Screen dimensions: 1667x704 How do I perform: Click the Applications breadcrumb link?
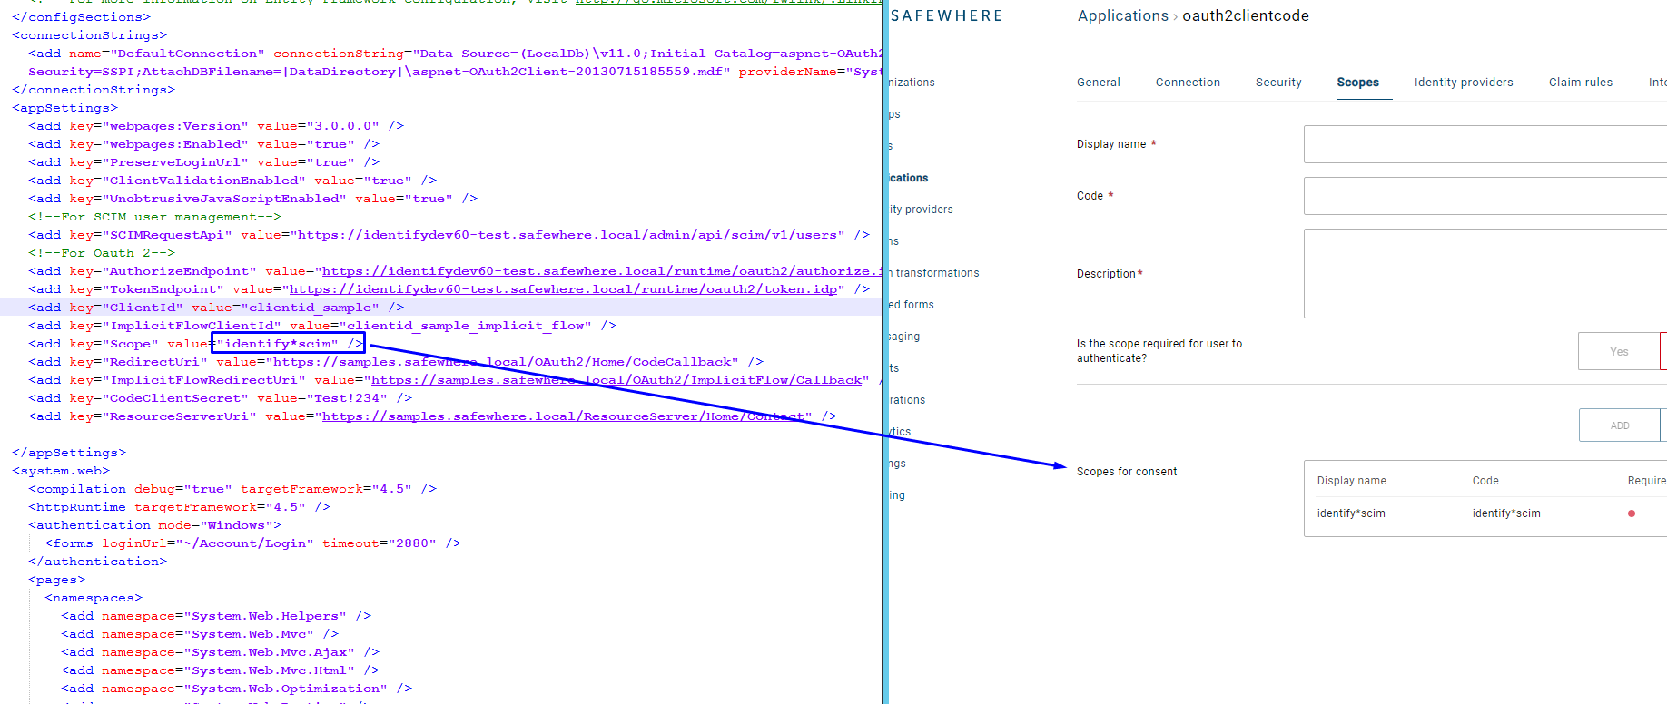pyautogui.click(x=1123, y=15)
